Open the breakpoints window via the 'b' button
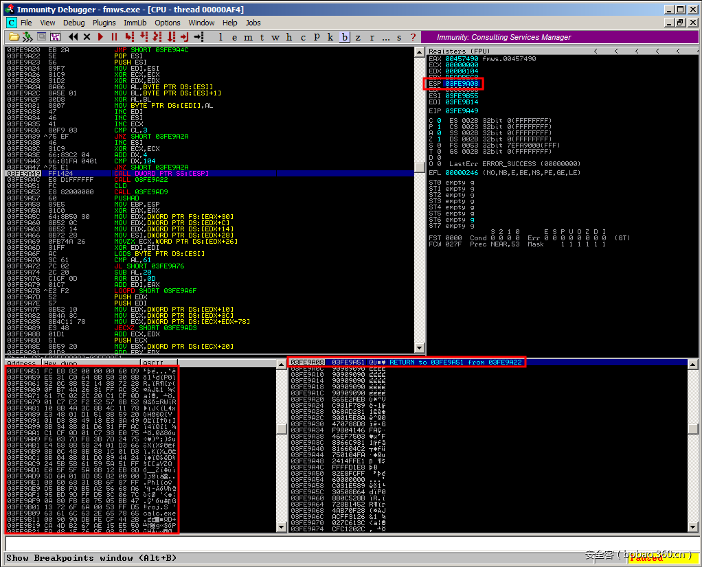 (x=345, y=37)
